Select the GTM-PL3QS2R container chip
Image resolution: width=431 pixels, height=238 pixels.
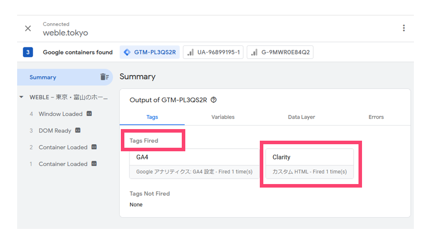tap(150, 52)
